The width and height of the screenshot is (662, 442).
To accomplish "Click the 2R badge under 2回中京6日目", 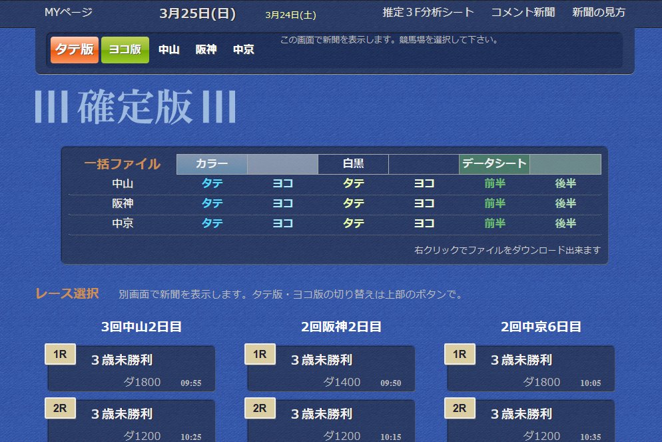I will pos(460,408).
